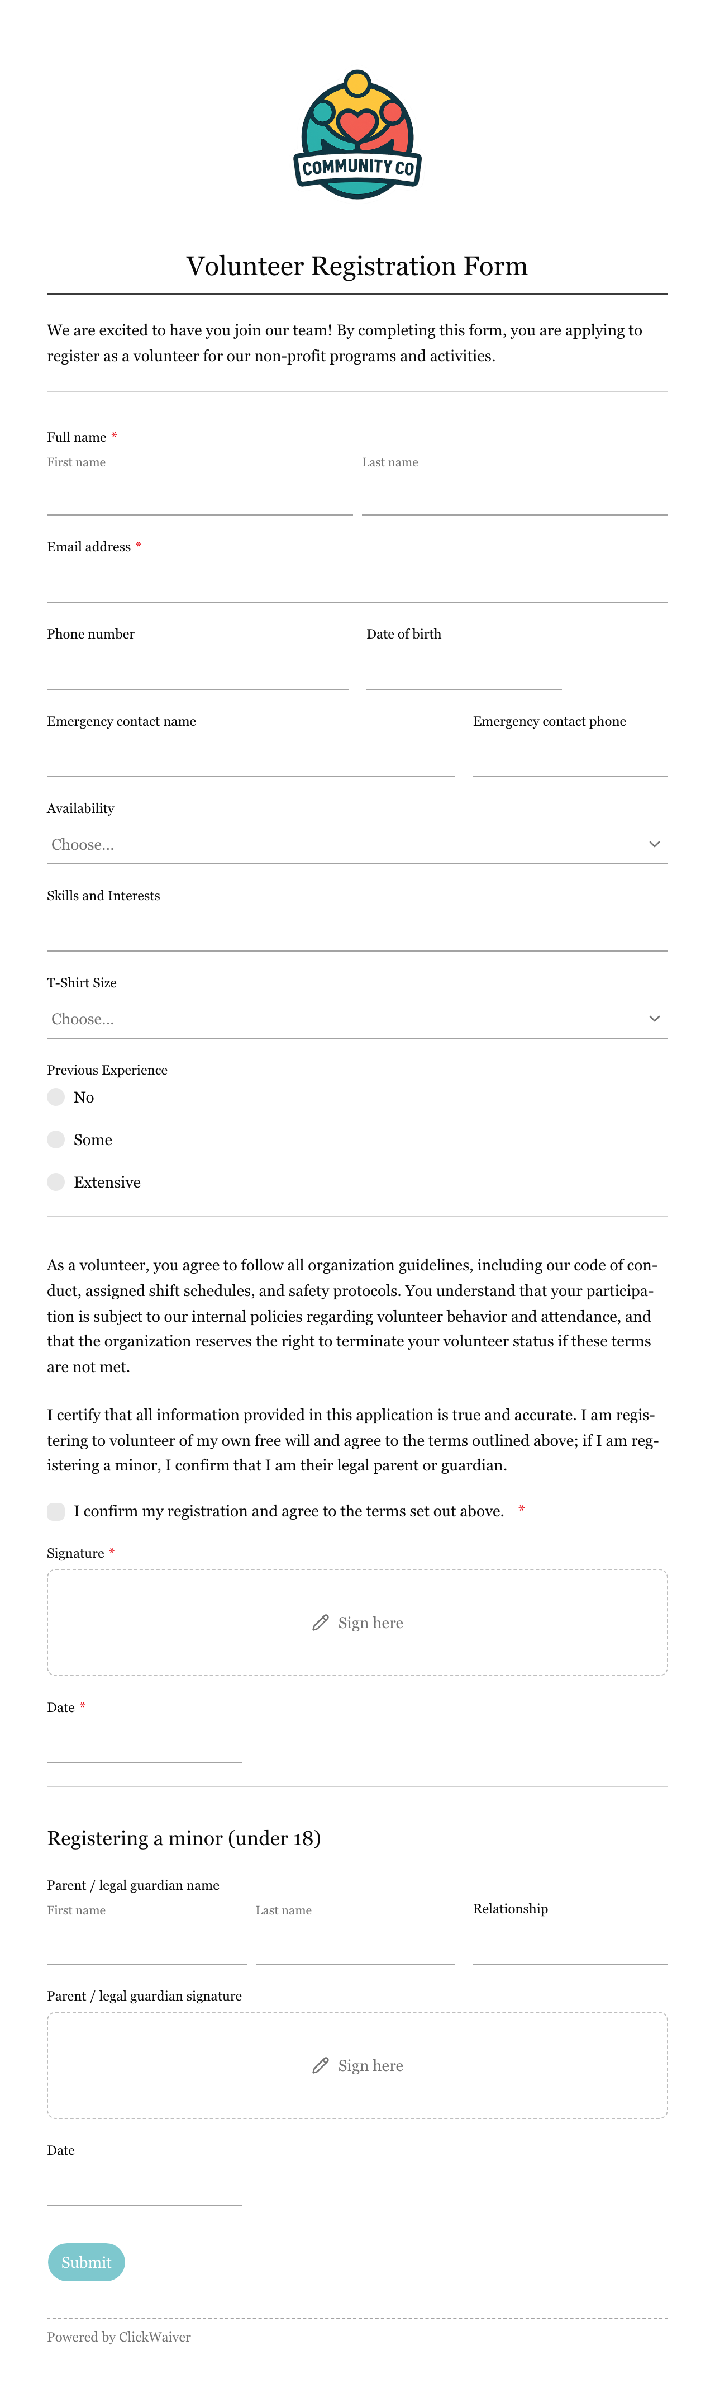Choose the Extensive experience radio button
The height and width of the screenshot is (2393, 715).
click(56, 1181)
